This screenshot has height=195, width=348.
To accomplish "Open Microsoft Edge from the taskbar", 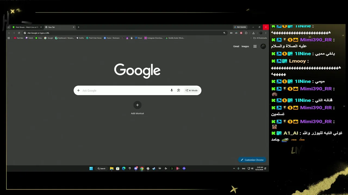I will pos(124,168).
